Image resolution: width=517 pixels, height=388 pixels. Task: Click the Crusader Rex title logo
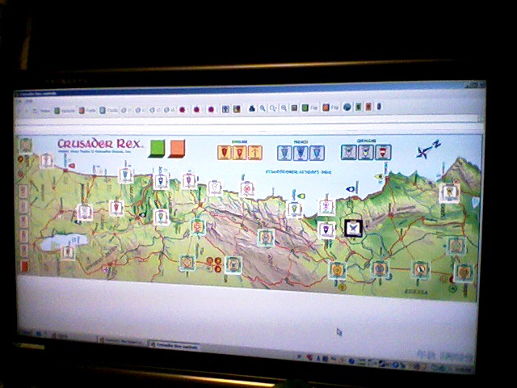point(100,144)
